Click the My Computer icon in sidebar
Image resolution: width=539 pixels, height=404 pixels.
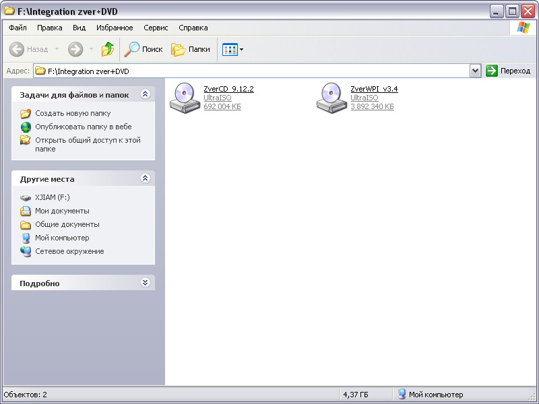point(26,238)
